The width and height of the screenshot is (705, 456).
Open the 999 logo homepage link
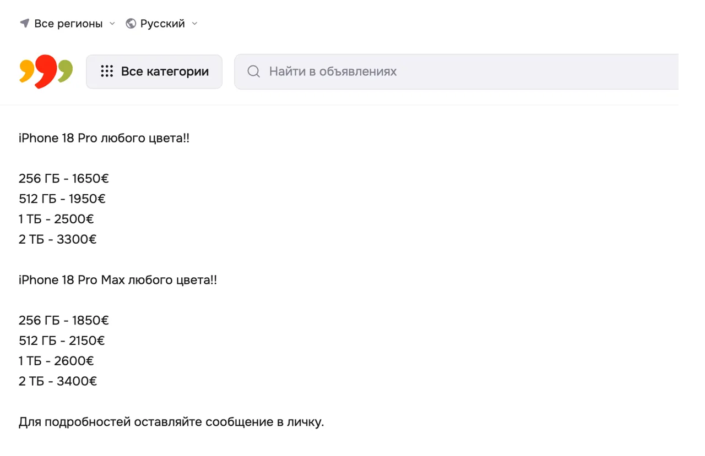coord(46,72)
